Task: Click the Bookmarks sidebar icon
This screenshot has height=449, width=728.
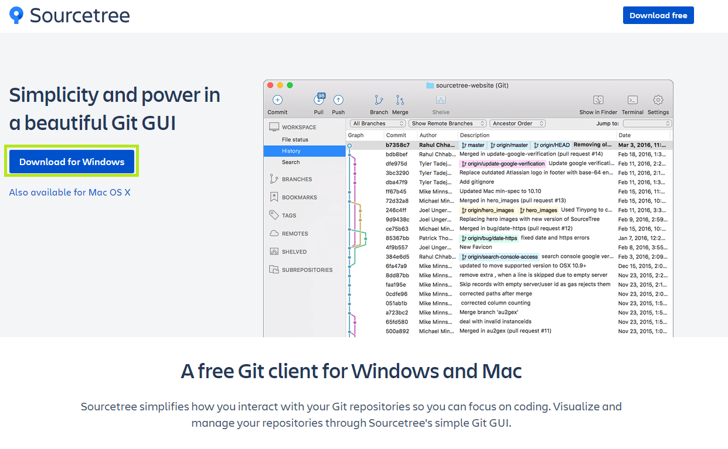Action: click(x=274, y=197)
